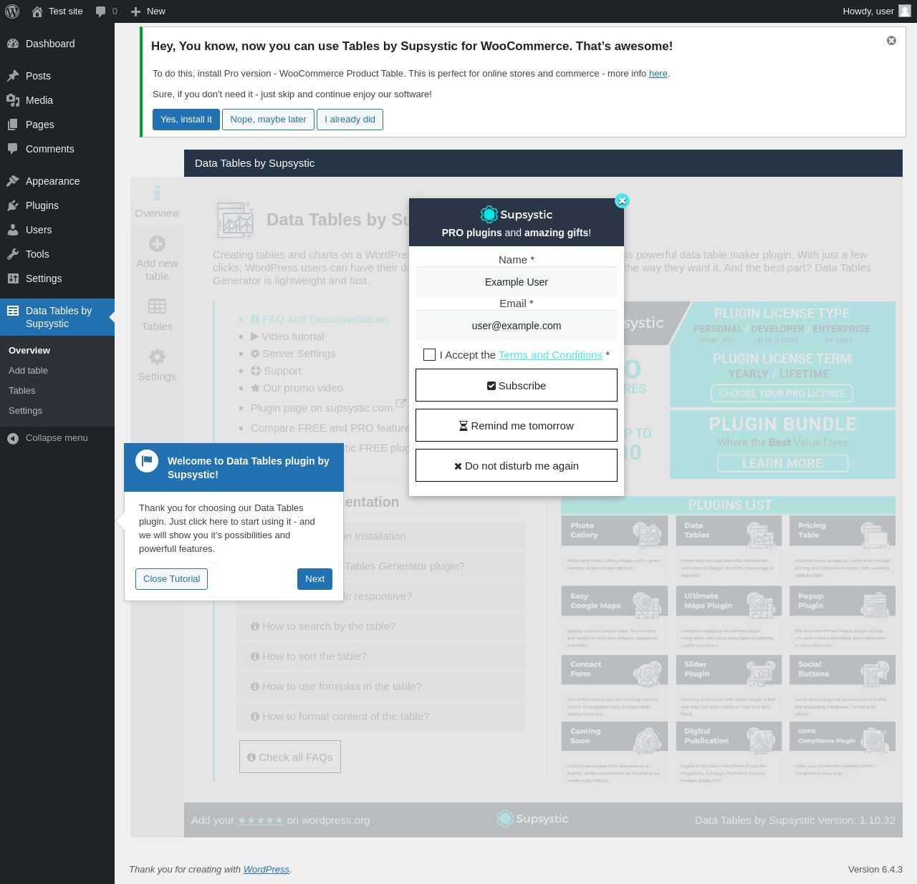Click the Email input field

[x=517, y=326]
